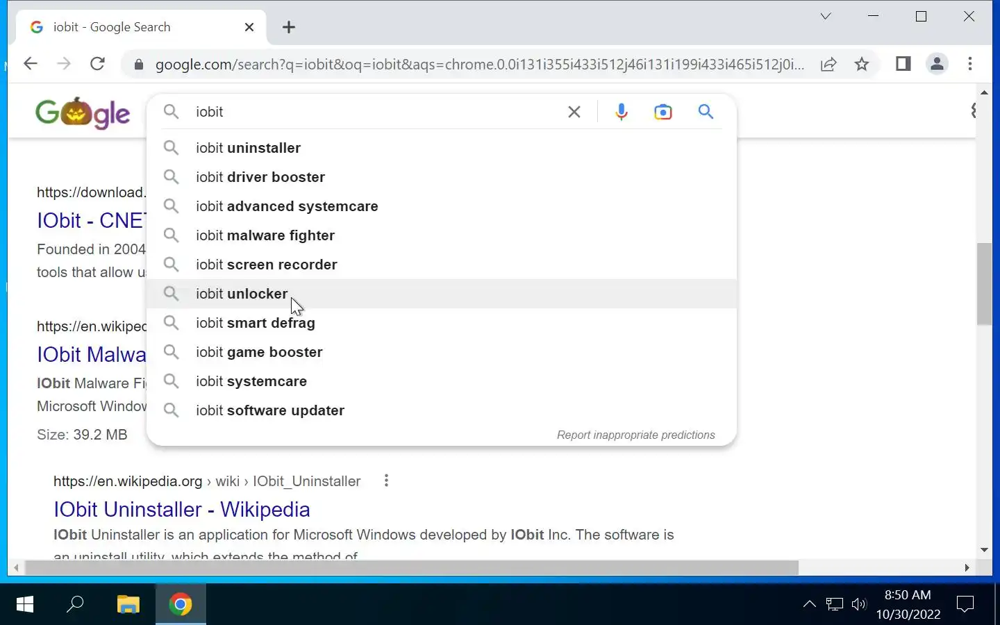Image resolution: width=1000 pixels, height=625 pixels.
Task: Click the forward navigation arrow
Action: click(64, 64)
